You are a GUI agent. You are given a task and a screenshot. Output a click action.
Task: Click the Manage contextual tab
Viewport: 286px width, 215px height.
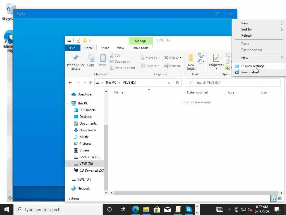(141, 41)
